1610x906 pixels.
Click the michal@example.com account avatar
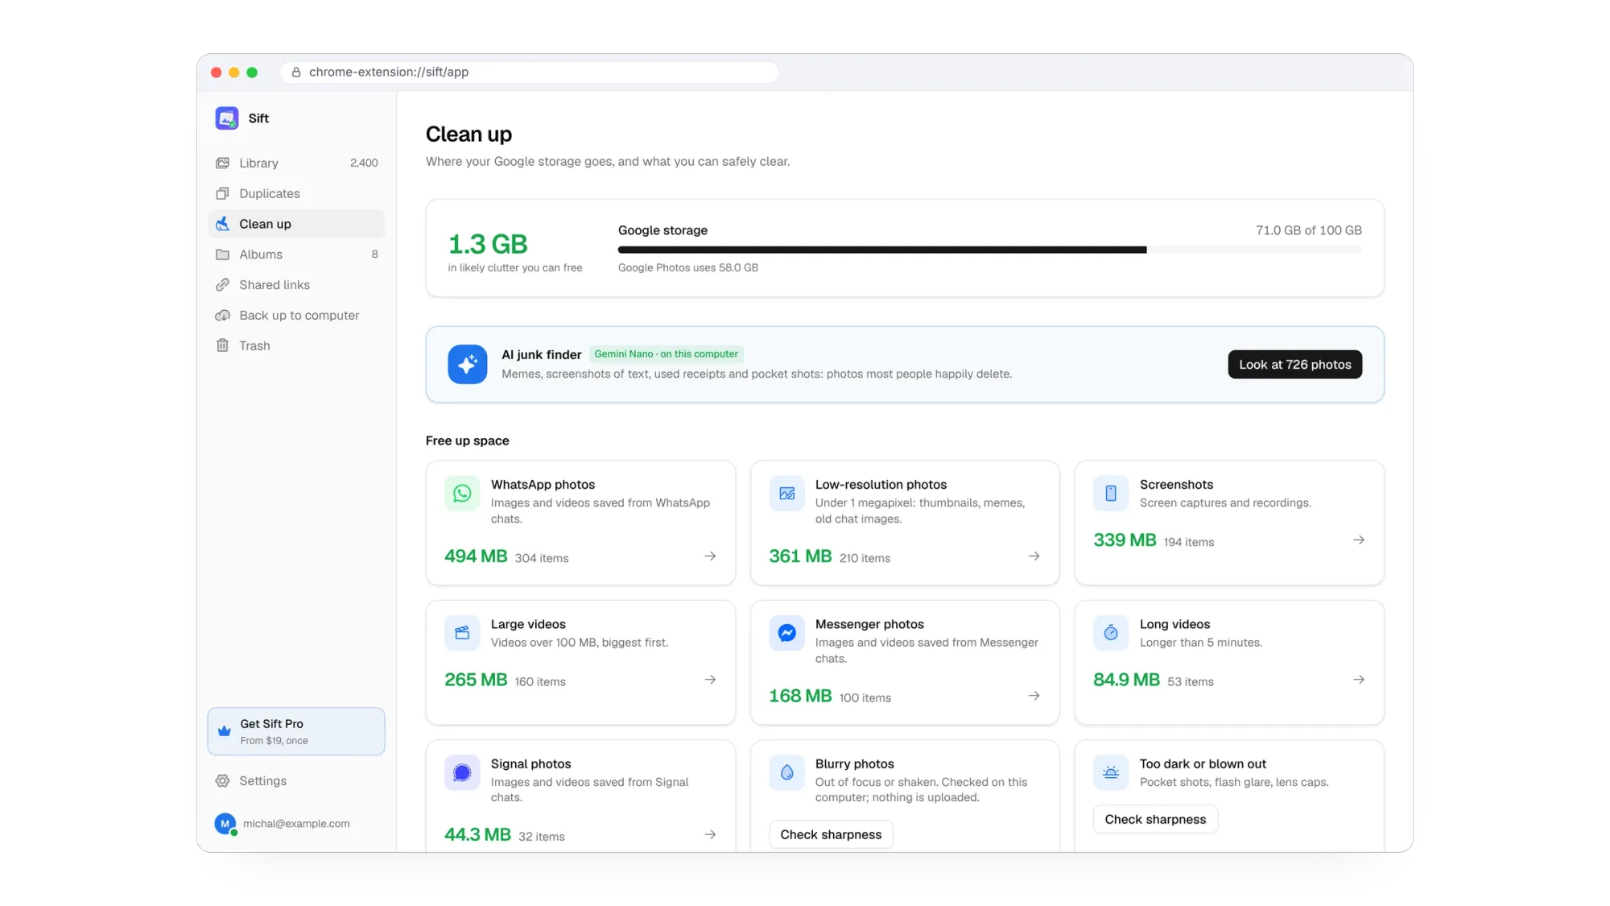225,824
